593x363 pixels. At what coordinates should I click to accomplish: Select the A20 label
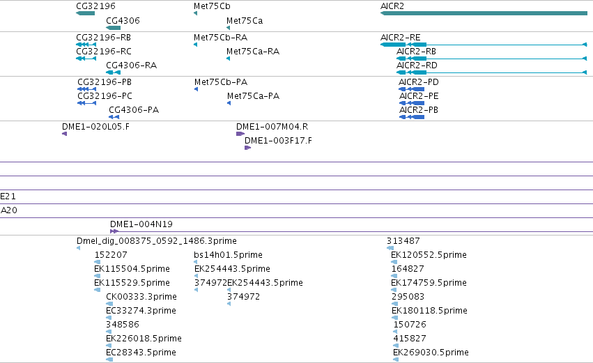point(8,210)
